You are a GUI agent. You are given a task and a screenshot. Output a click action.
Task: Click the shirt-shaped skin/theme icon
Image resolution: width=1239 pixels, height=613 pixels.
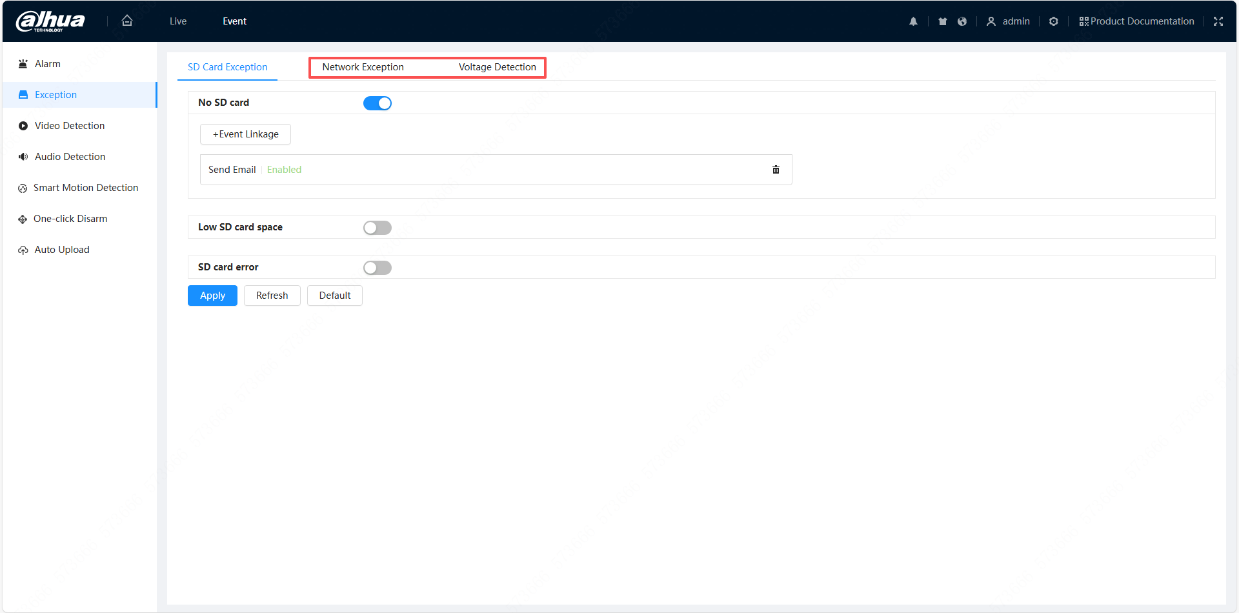coord(943,21)
